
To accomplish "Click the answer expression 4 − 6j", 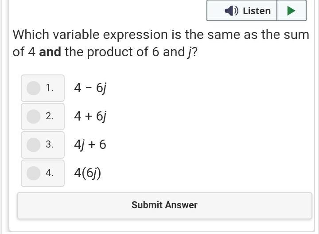I will [90, 88].
